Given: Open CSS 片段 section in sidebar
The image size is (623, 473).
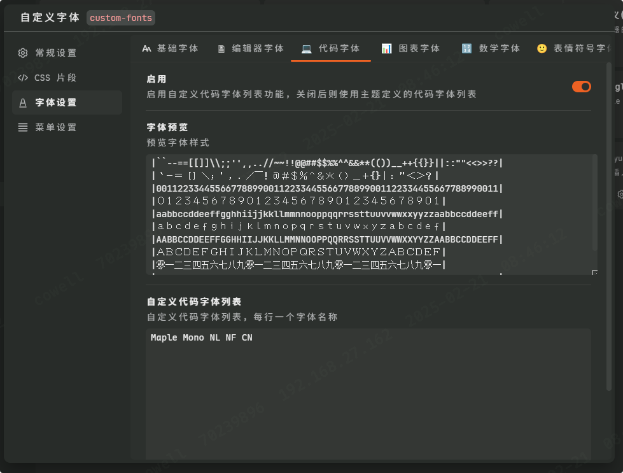Looking at the screenshot, I should [67, 78].
